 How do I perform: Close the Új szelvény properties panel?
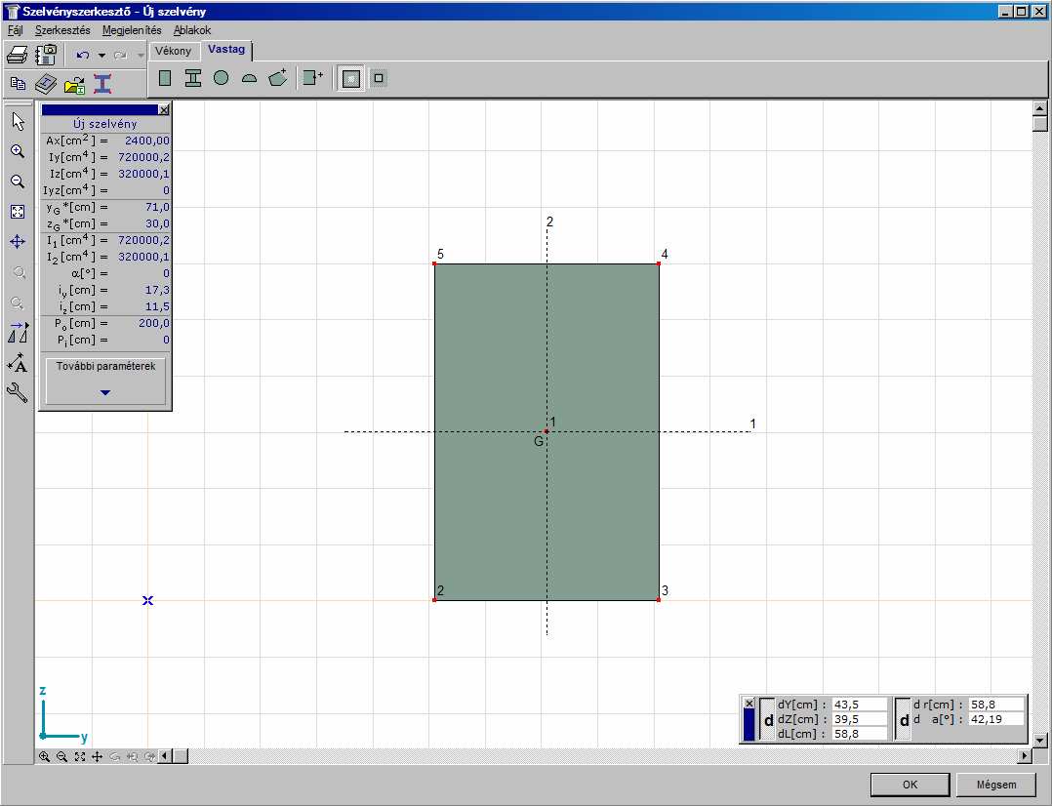point(164,109)
